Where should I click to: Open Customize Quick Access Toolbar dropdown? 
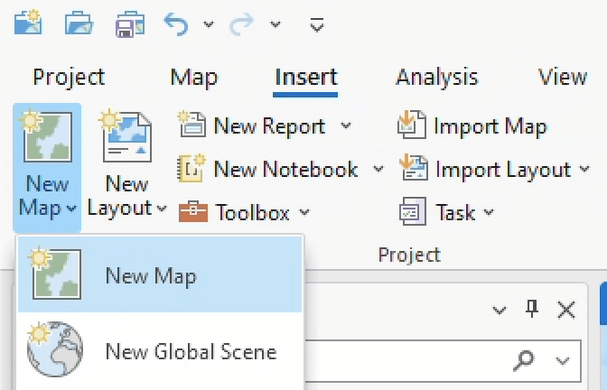pyautogui.click(x=316, y=24)
